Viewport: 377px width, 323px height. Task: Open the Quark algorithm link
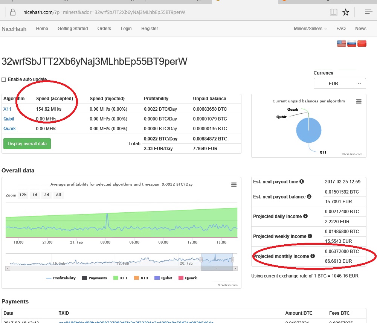[x=10, y=129]
